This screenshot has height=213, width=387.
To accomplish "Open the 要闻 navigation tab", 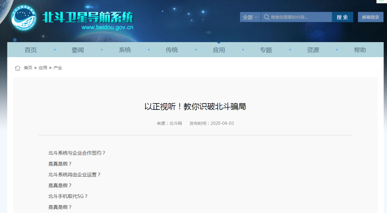I will coord(78,50).
